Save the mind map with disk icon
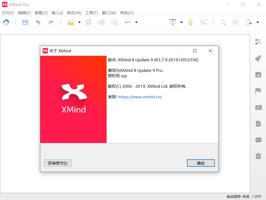Image resolution: width=266 pixels, height=200 pixels. coord(25,22)
